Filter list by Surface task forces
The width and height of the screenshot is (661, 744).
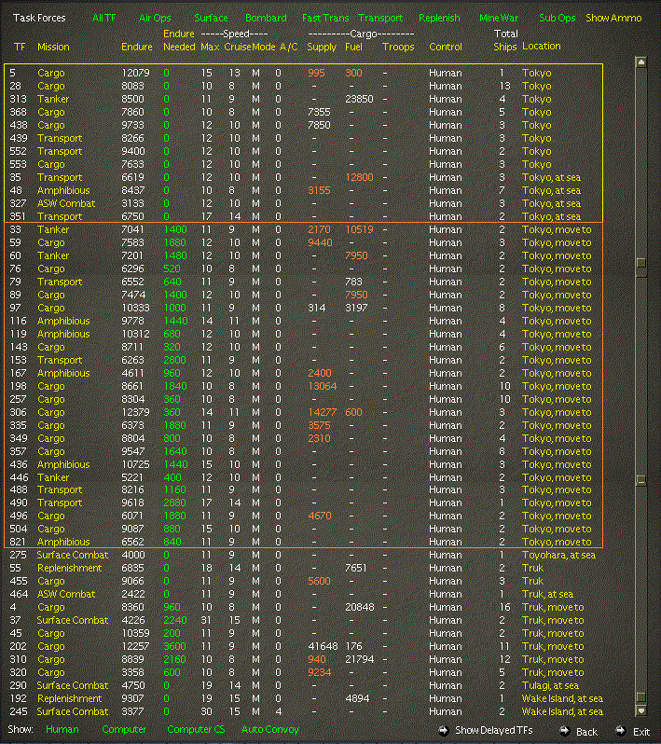pos(211,18)
